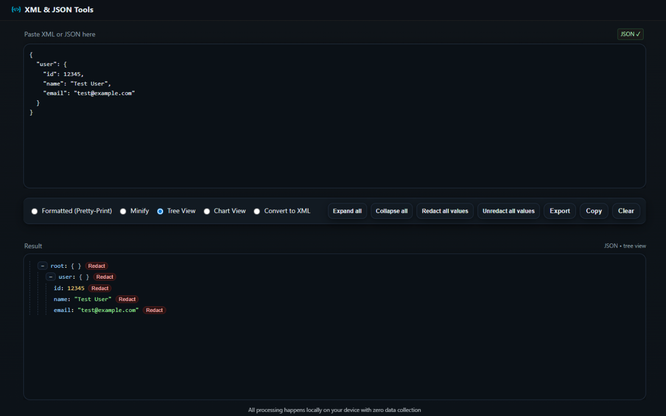Image resolution: width=666 pixels, height=416 pixels.
Task: Select Formatted (Pretty-Print) radio option
Action: tap(34, 211)
